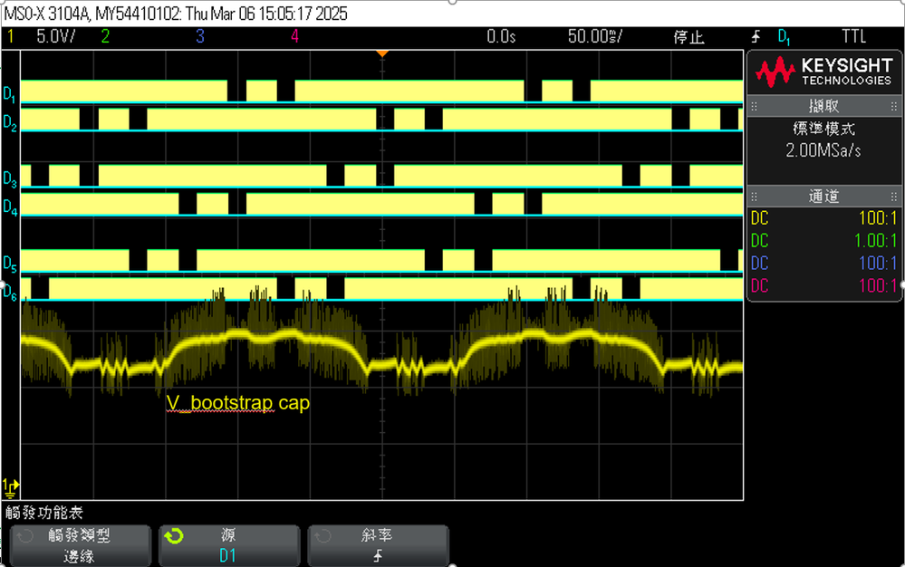Click the rotate-knob icon on the 源 softkey
Screen dimensions: 905x567
(x=174, y=536)
